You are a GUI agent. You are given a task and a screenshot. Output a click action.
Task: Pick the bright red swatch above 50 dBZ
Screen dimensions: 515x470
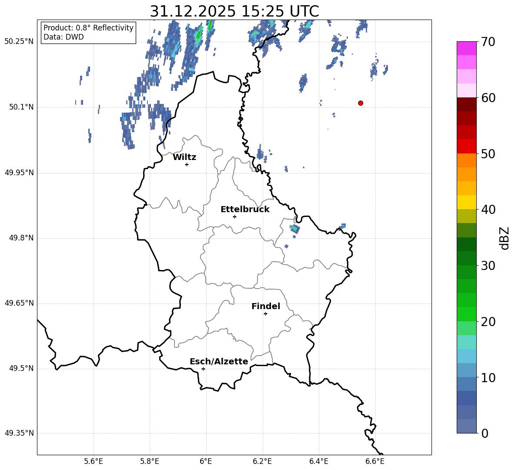point(467,146)
